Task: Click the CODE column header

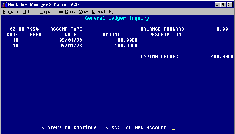Action: 12,35
